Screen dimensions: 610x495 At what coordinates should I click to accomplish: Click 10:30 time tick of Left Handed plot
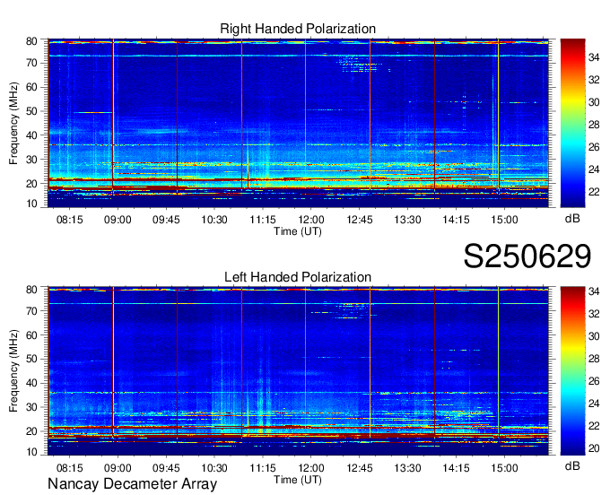[x=214, y=467]
